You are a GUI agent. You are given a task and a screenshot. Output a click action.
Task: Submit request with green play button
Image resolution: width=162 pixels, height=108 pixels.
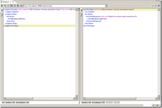click(2, 6)
